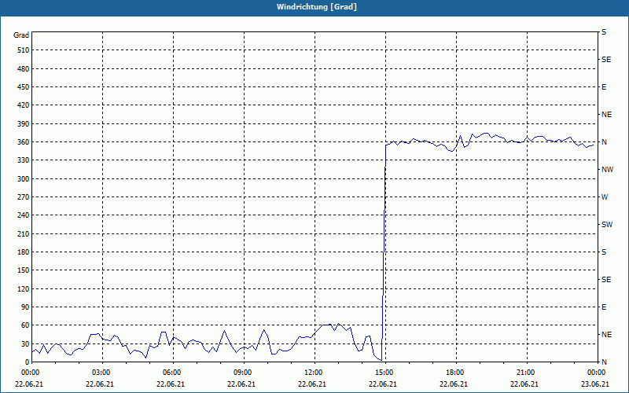Pick the 240 left axis label
Screen dimensions: 629x393
click(x=23, y=215)
